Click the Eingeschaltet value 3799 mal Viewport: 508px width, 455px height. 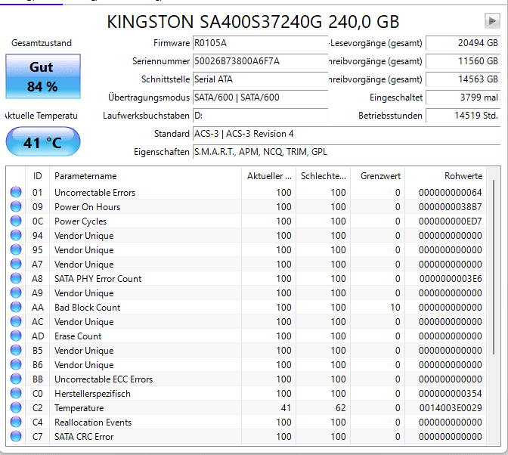coord(463,97)
